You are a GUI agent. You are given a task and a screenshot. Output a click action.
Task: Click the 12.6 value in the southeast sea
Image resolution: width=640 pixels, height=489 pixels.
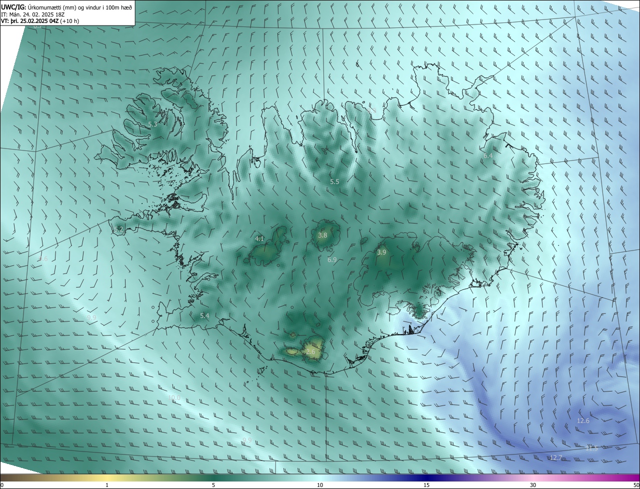[x=583, y=421]
